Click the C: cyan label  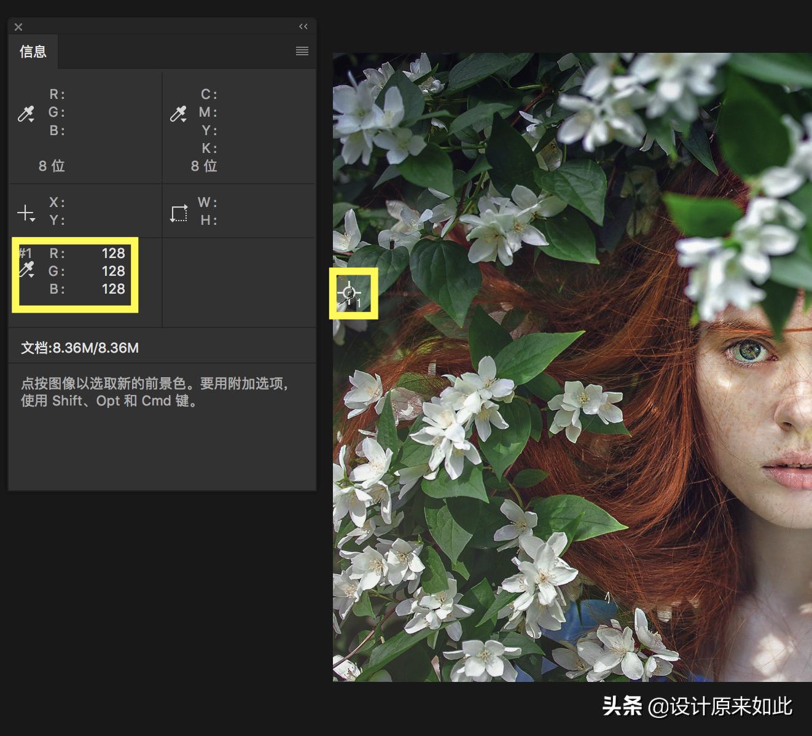[209, 95]
